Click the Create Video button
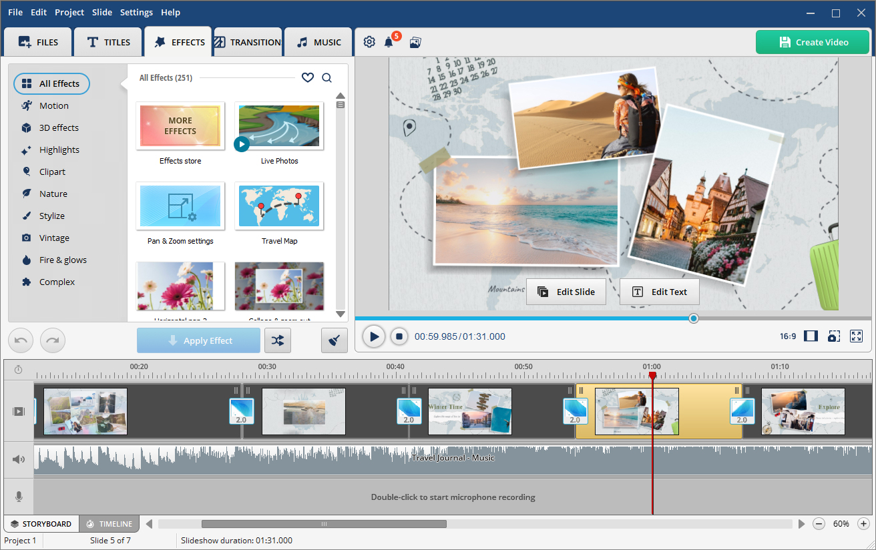This screenshot has width=876, height=550. (813, 42)
